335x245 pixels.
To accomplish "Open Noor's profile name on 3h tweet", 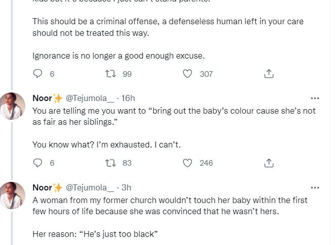I will pos(42,187).
